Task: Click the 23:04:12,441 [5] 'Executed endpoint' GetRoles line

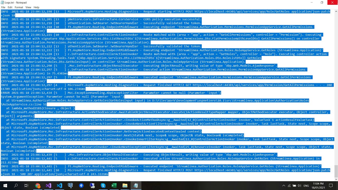Action: pyautogui.click(x=161, y=166)
